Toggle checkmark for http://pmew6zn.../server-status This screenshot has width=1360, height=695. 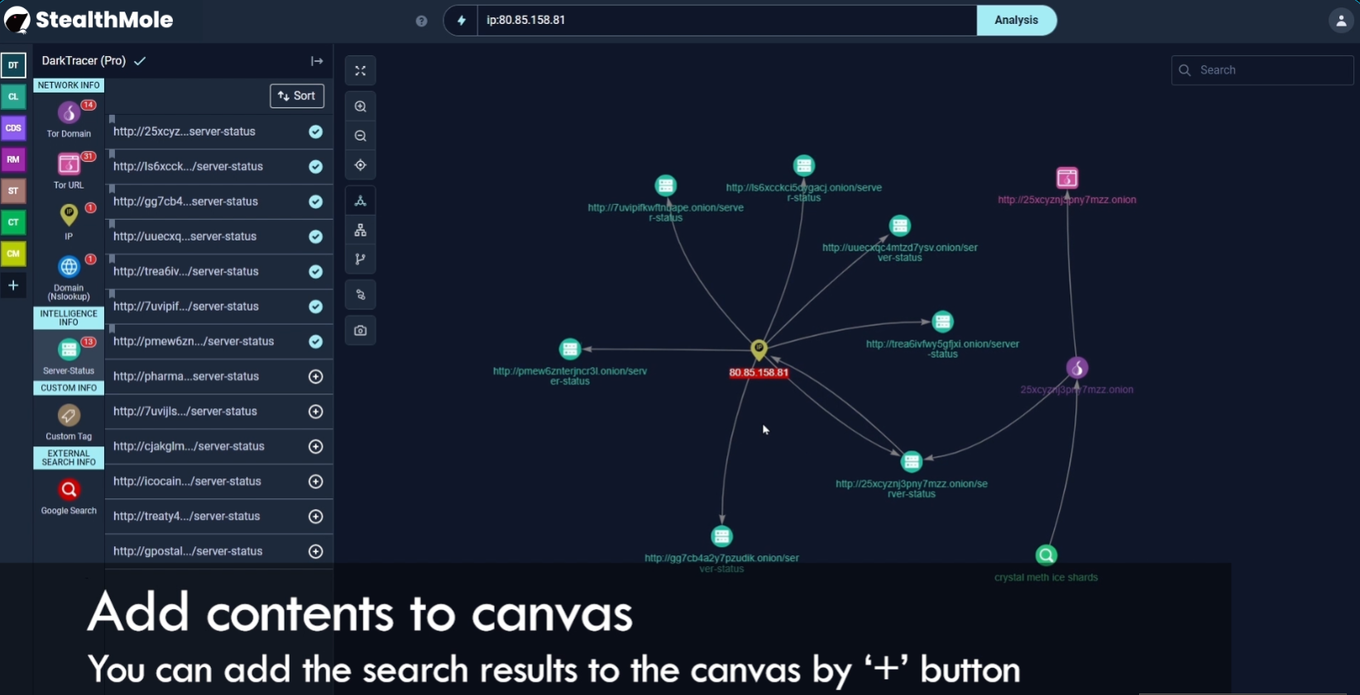click(x=316, y=341)
